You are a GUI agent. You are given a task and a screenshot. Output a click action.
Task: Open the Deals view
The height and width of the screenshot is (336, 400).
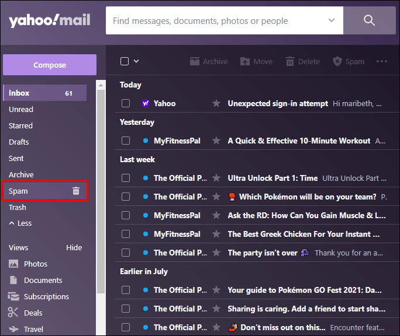pyautogui.click(x=25, y=313)
